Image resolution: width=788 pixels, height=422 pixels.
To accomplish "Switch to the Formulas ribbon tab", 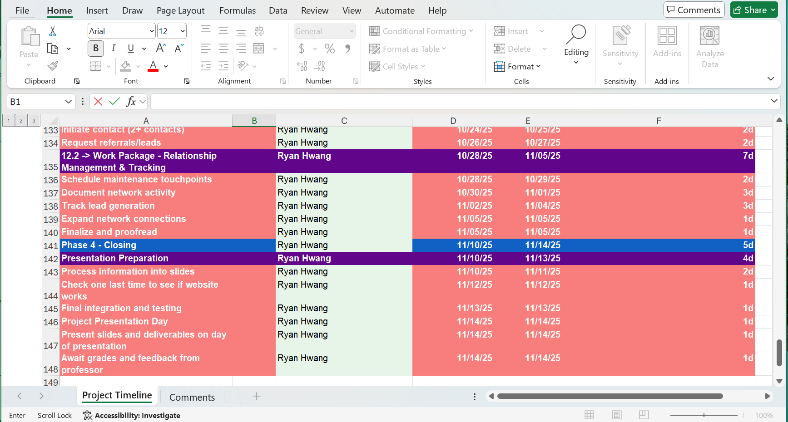I will click(237, 10).
